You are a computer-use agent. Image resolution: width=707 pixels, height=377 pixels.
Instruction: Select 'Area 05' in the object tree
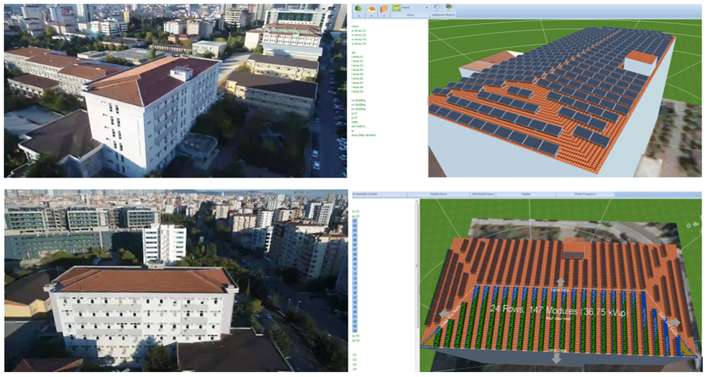tap(357, 74)
